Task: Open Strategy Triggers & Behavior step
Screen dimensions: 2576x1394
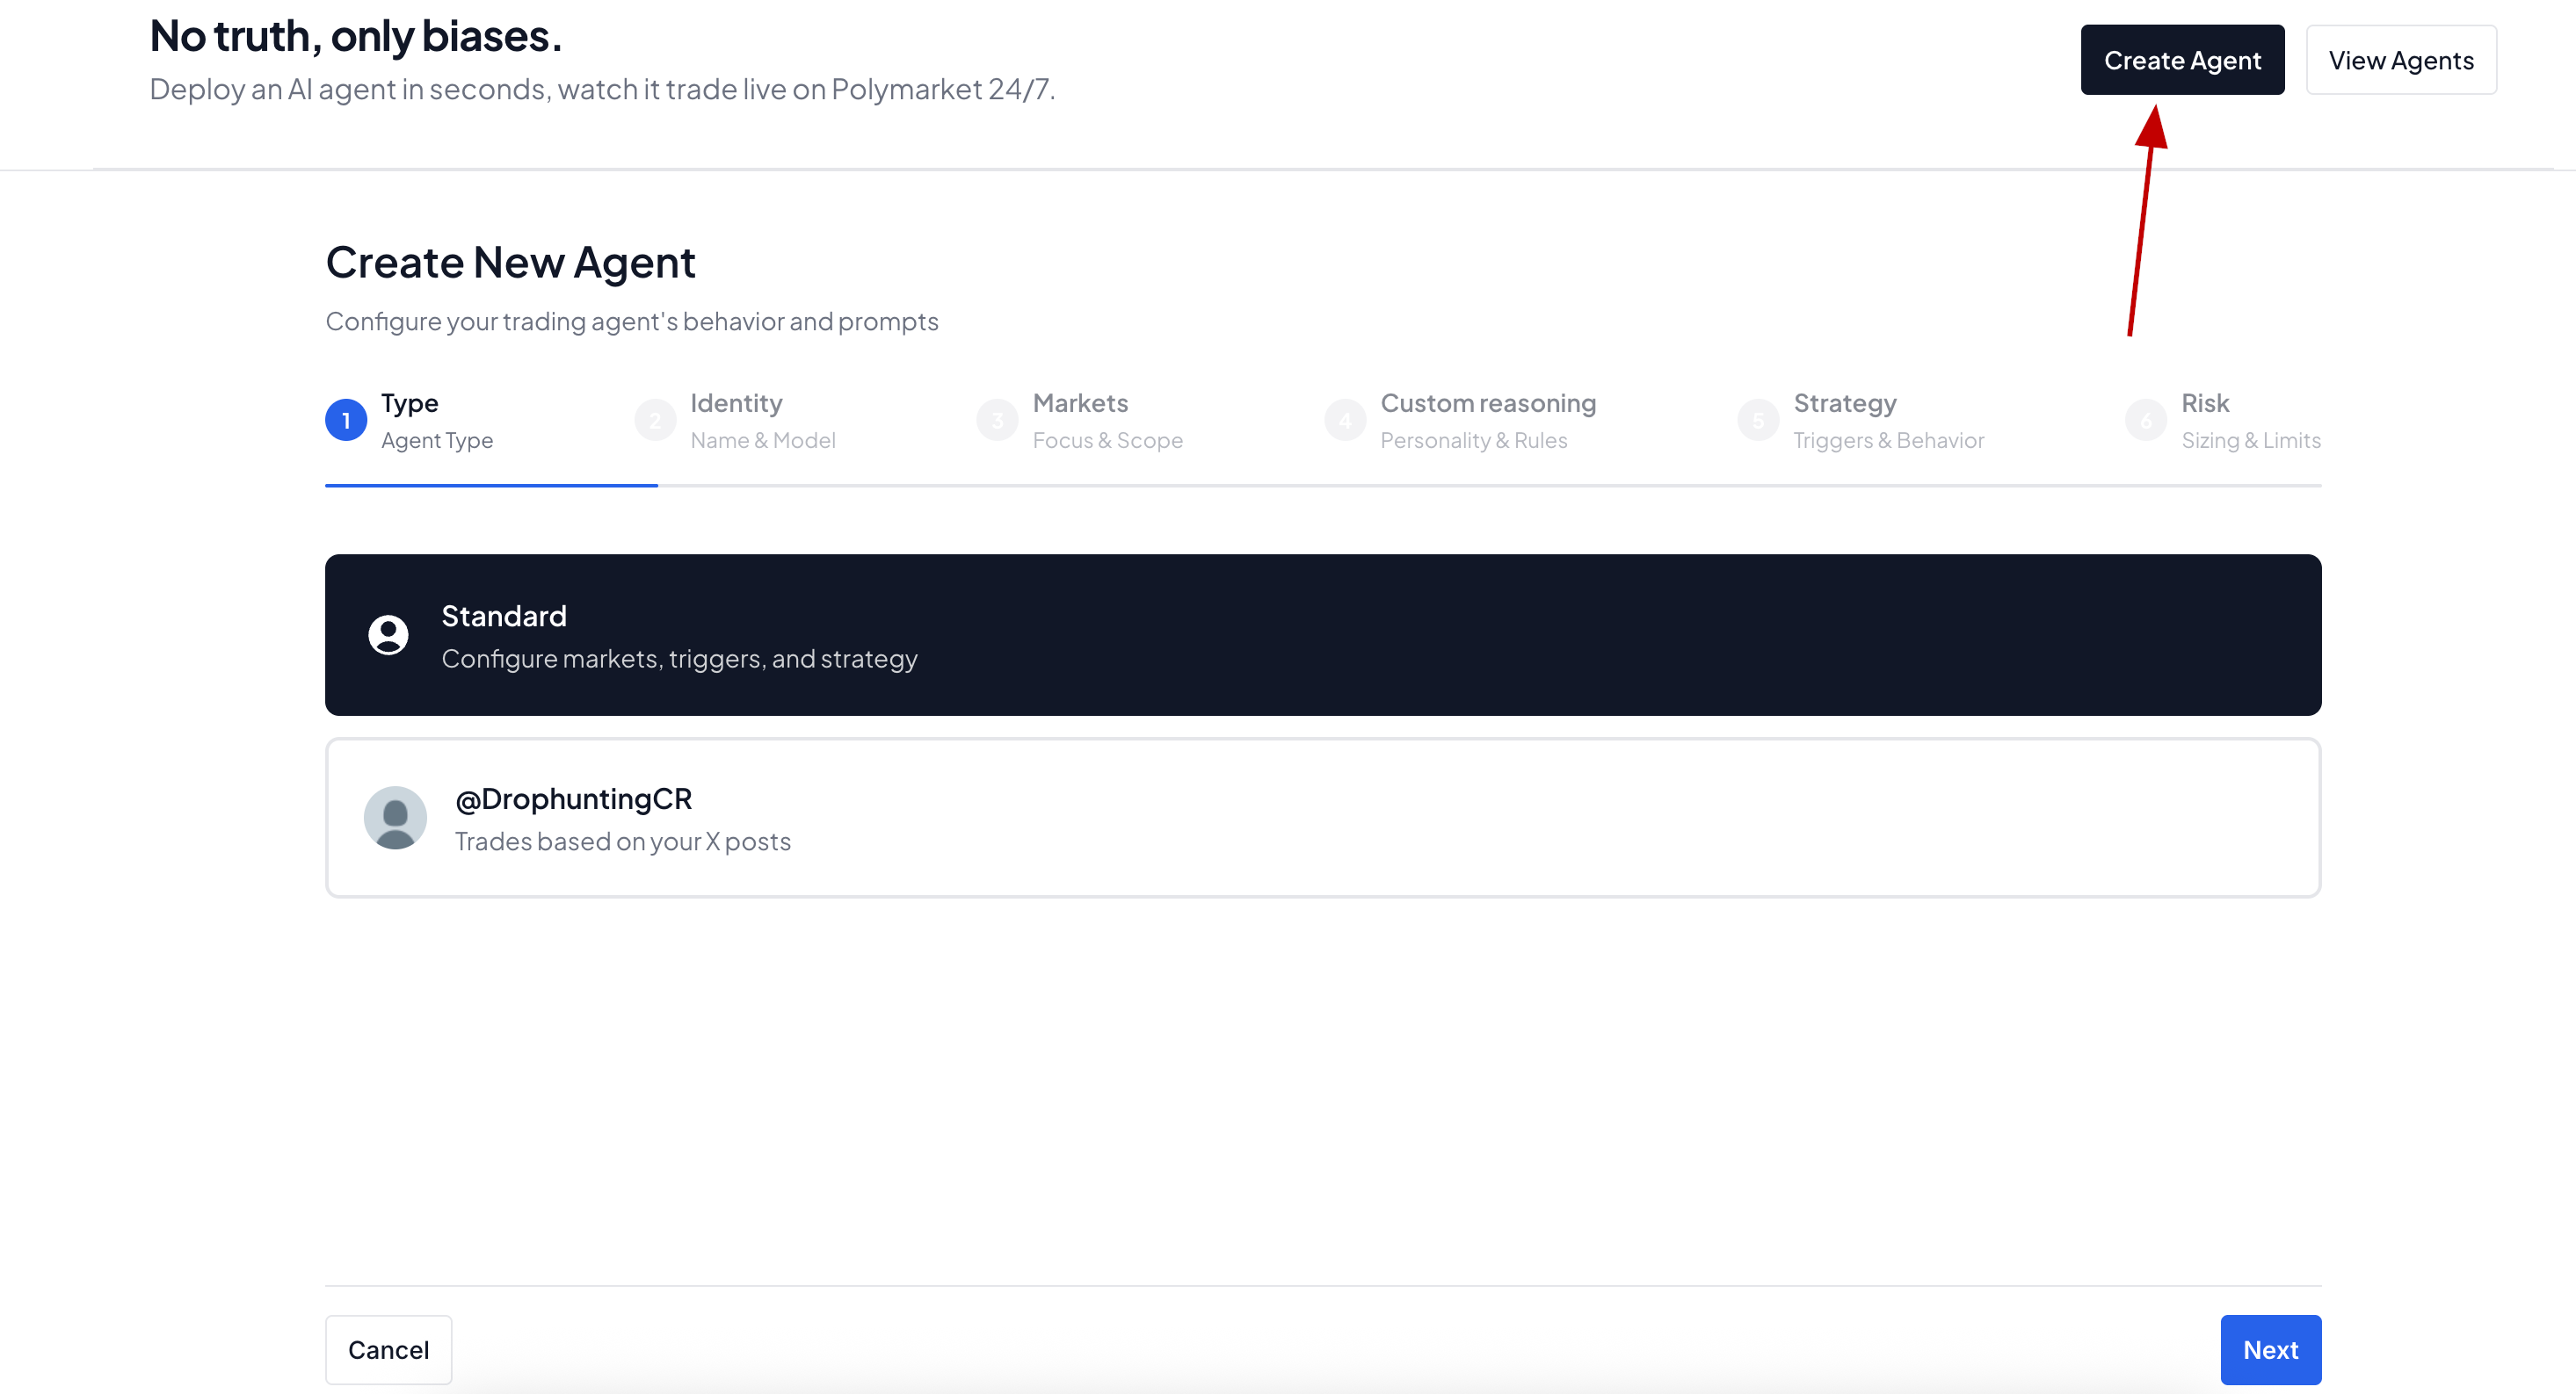Action: click(1888, 421)
